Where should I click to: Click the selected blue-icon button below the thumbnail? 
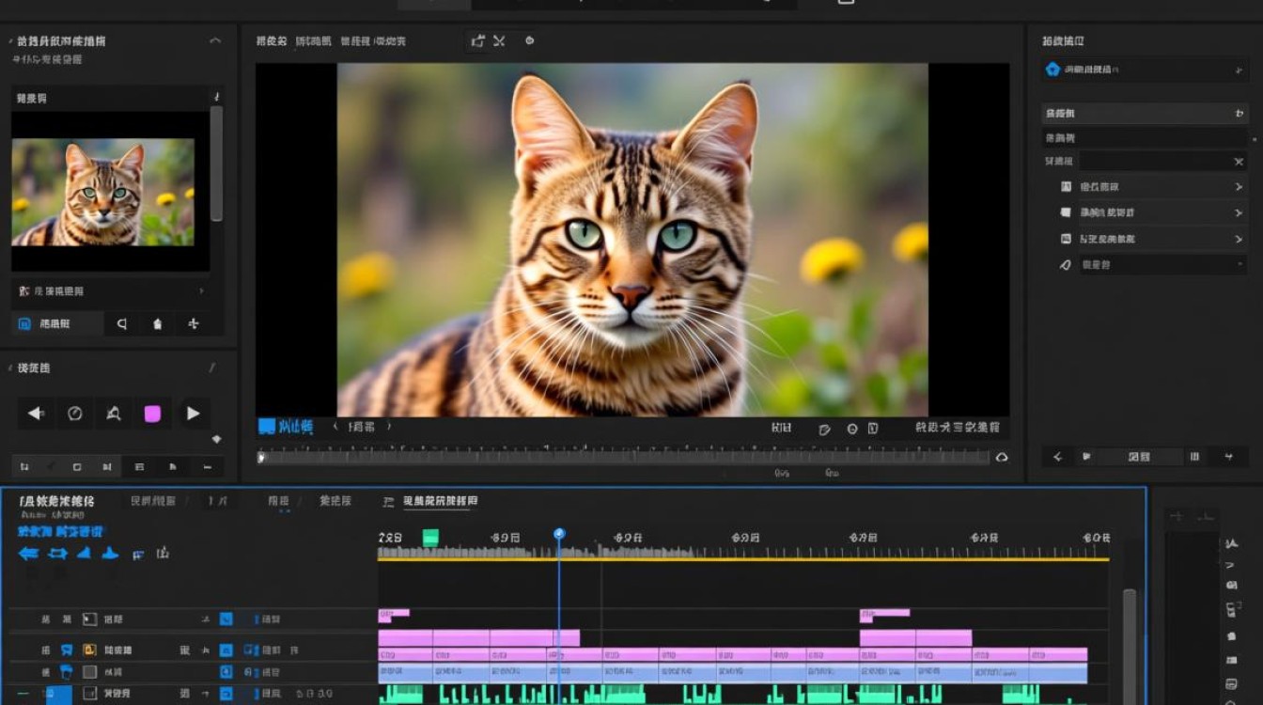56,324
